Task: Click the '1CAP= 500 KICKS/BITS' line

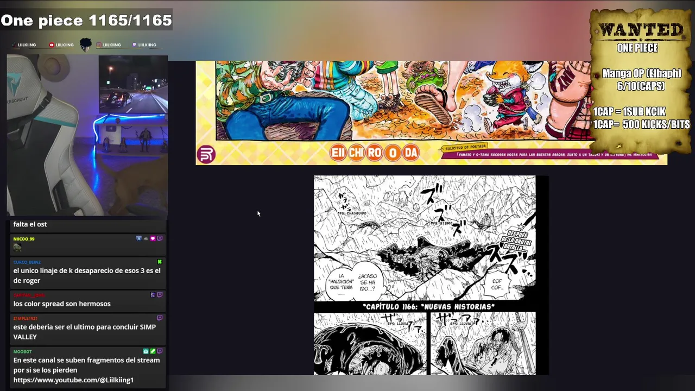Action: pyautogui.click(x=641, y=124)
